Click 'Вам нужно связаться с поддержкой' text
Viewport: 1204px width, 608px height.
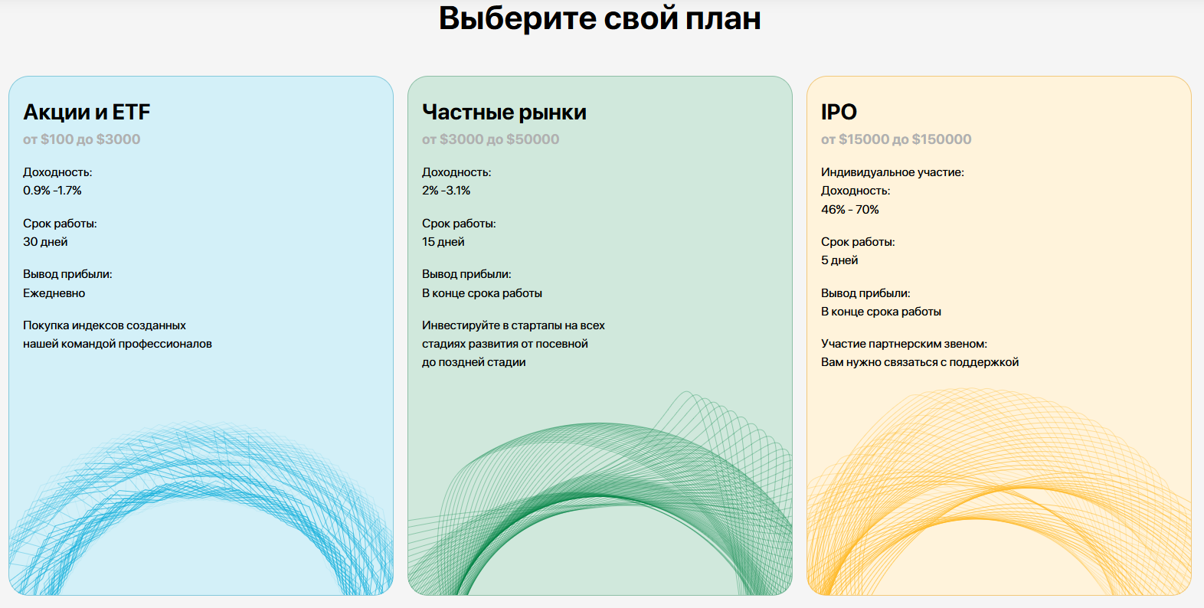point(920,362)
